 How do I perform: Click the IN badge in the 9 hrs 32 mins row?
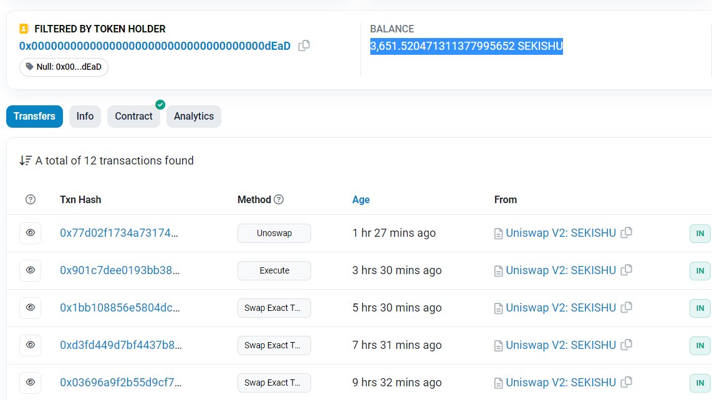(x=700, y=383)
